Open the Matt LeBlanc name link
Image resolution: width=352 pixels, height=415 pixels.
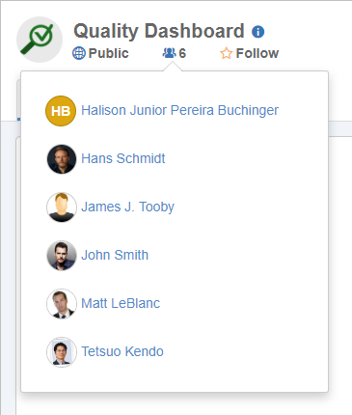(121, 303)
